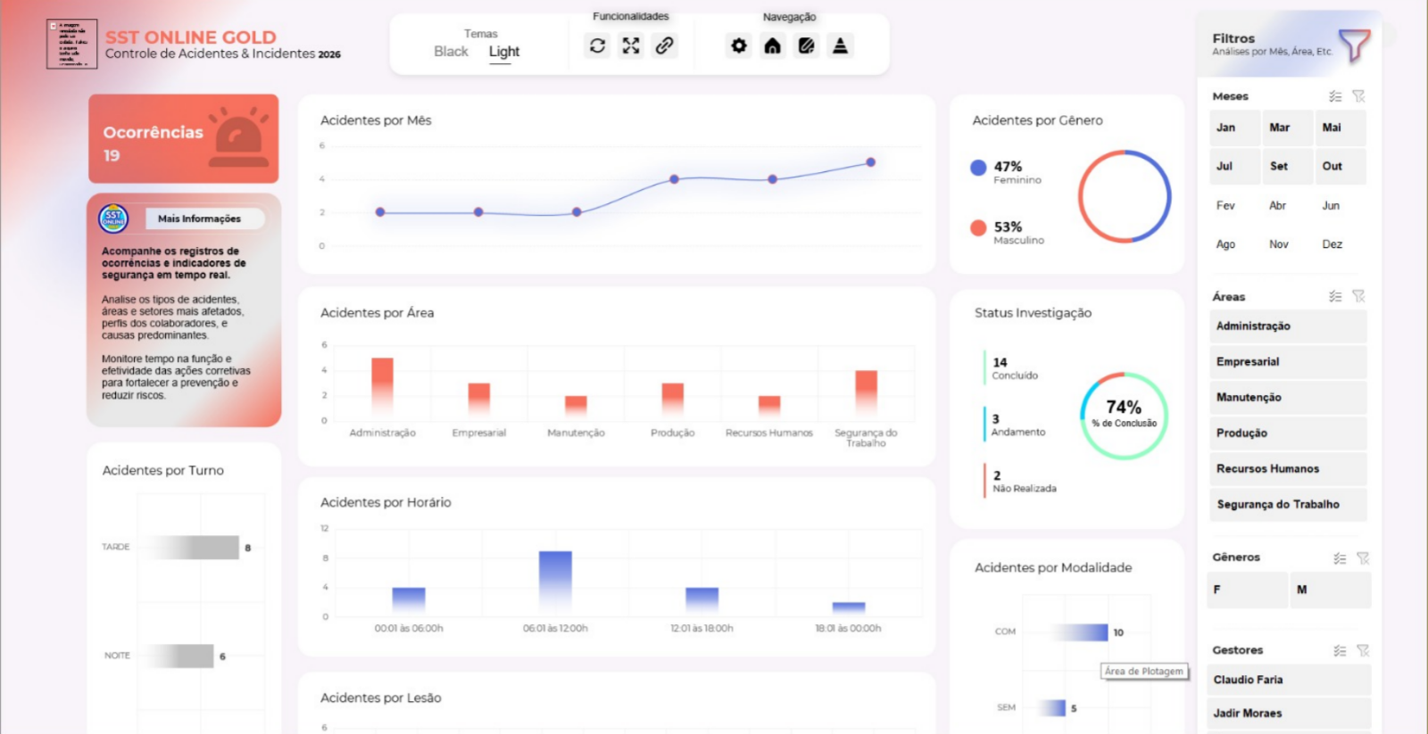The width and height of the screenshot is (1428, 734).
Task: Click the Administração bar in area chart
Action: [382, 383]
